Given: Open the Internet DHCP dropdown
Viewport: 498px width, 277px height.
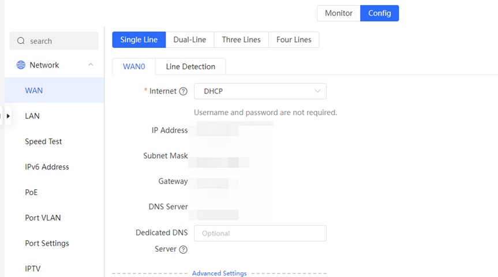Looking at the screenshot, I should [x=260, y=91].
